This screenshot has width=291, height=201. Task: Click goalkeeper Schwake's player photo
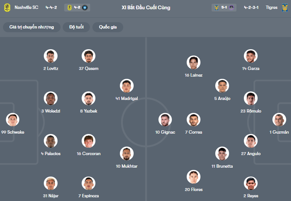(x=13, y=120)
